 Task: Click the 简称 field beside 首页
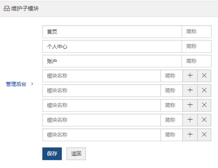(x=197, y=32)
